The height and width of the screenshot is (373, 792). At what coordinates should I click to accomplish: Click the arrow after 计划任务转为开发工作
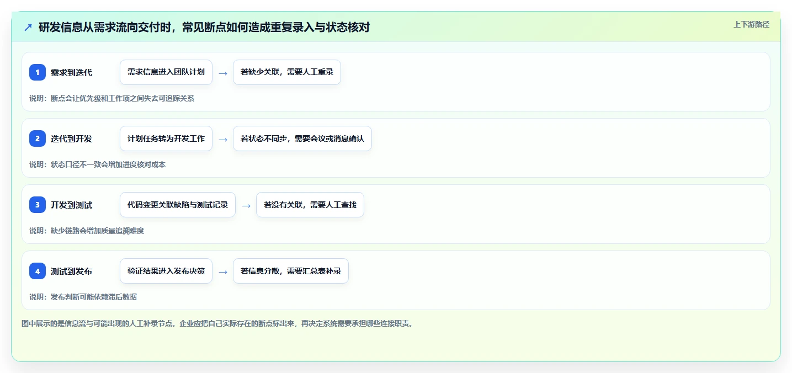223,139
